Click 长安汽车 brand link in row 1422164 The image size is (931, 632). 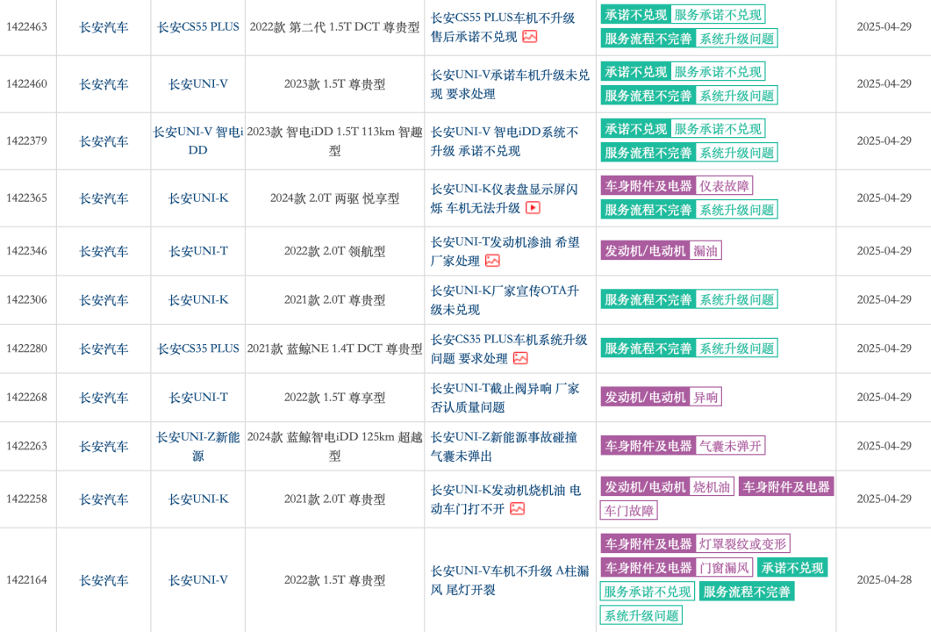(x=104, y=580)
